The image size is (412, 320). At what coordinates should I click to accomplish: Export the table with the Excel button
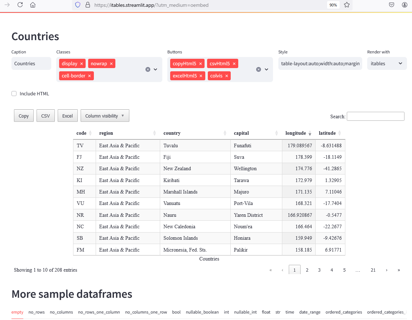tap(67, 116)
